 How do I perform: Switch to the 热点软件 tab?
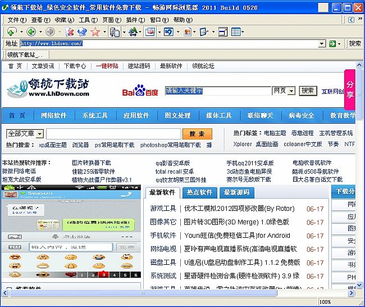click(x=199, y=192)
